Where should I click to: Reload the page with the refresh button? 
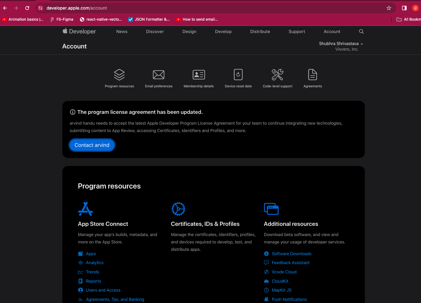[x=27, y=8]
